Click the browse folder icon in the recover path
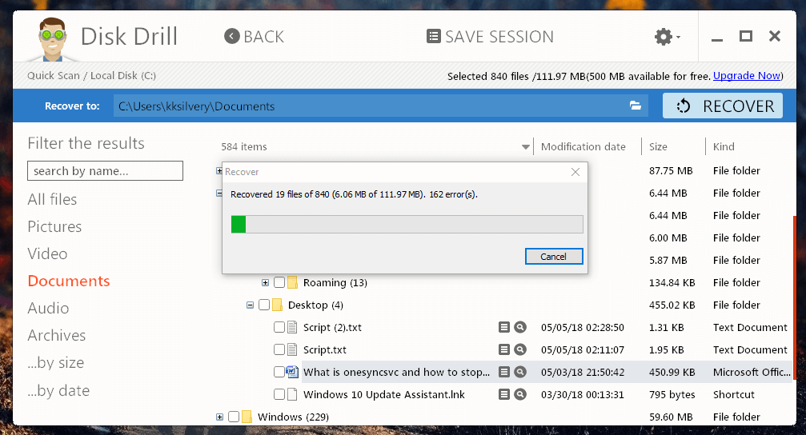The width and height of the screenshot is (806, 435). tap(636, 106)
